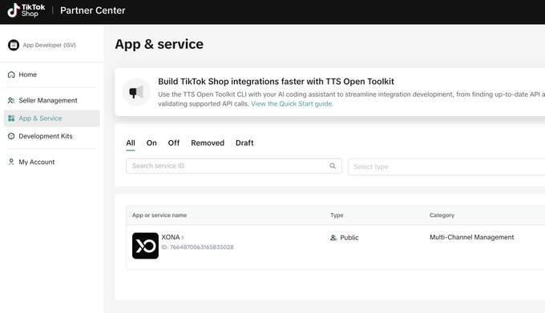
Task: Click the Seller Management people icon
Action: pos(11,100)
